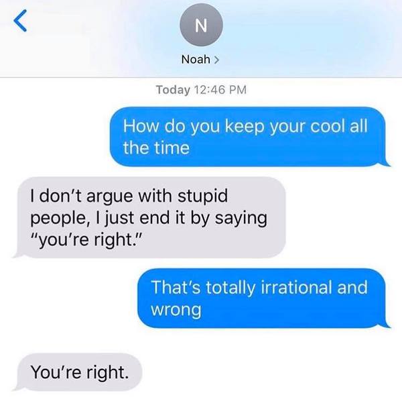Click the word "Today" in the timestamp
Image resolution: width=402 pixels, height=397 pixels.
(173, 90)
